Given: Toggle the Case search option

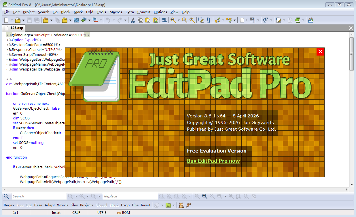Looking at the screenshot, I should (38, 205).
